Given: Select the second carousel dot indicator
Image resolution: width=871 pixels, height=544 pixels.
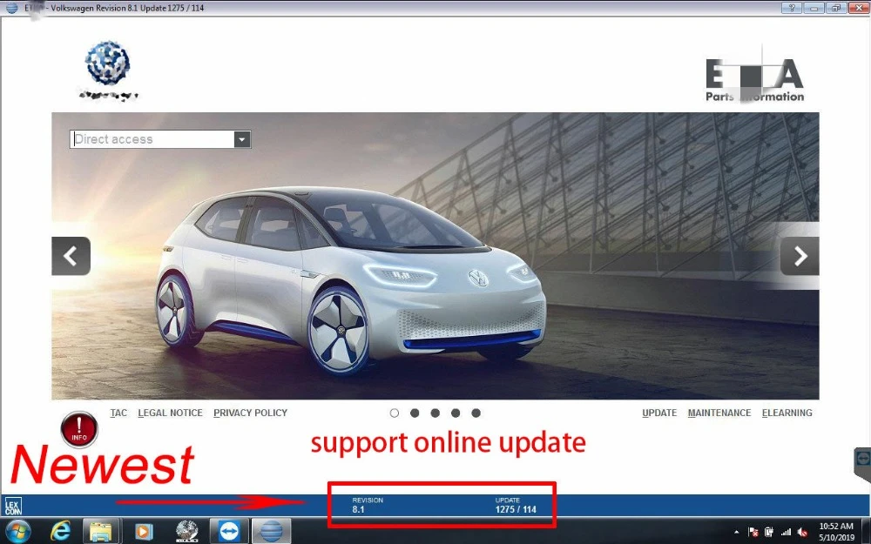Looking at the screenshot, I should (x=415, y=413).
